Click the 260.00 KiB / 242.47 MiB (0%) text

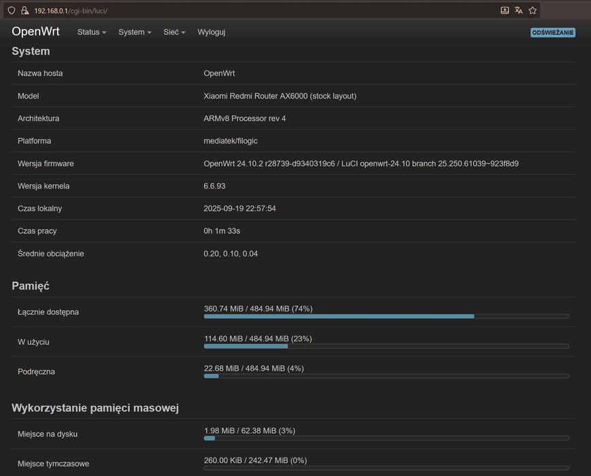click(256, 460)
